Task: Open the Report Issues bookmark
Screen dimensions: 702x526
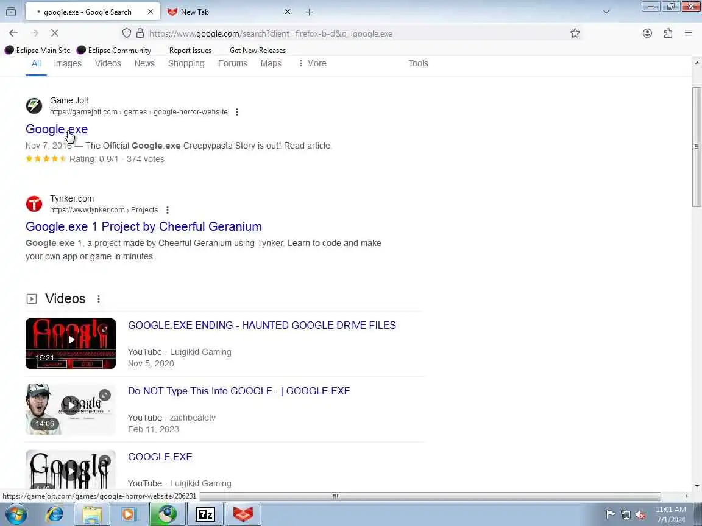Action: point(190,50)
